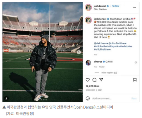Open #unitedstories hashtag

[124, 46]
